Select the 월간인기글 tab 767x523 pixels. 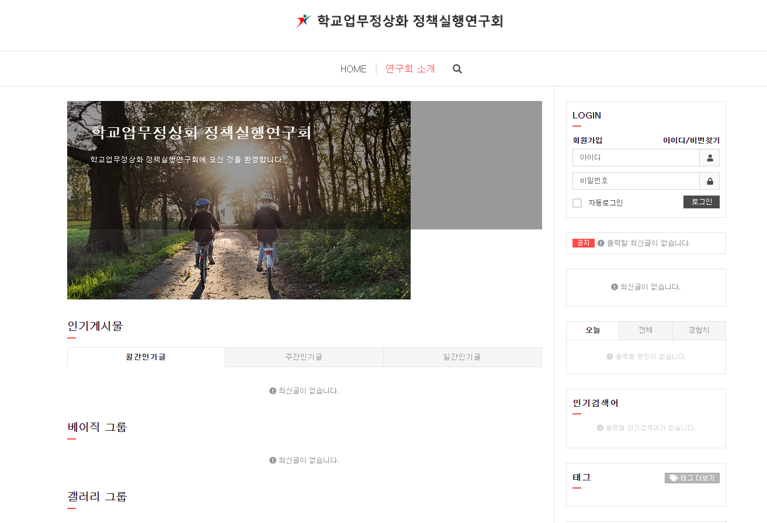click(x=146, y=357)
